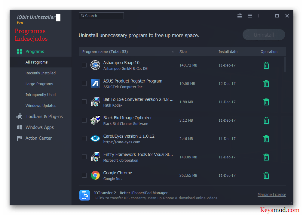Screen dimensions: 303x215
Task: Click the Google Chrome logo icon
Action: point(95,175)
